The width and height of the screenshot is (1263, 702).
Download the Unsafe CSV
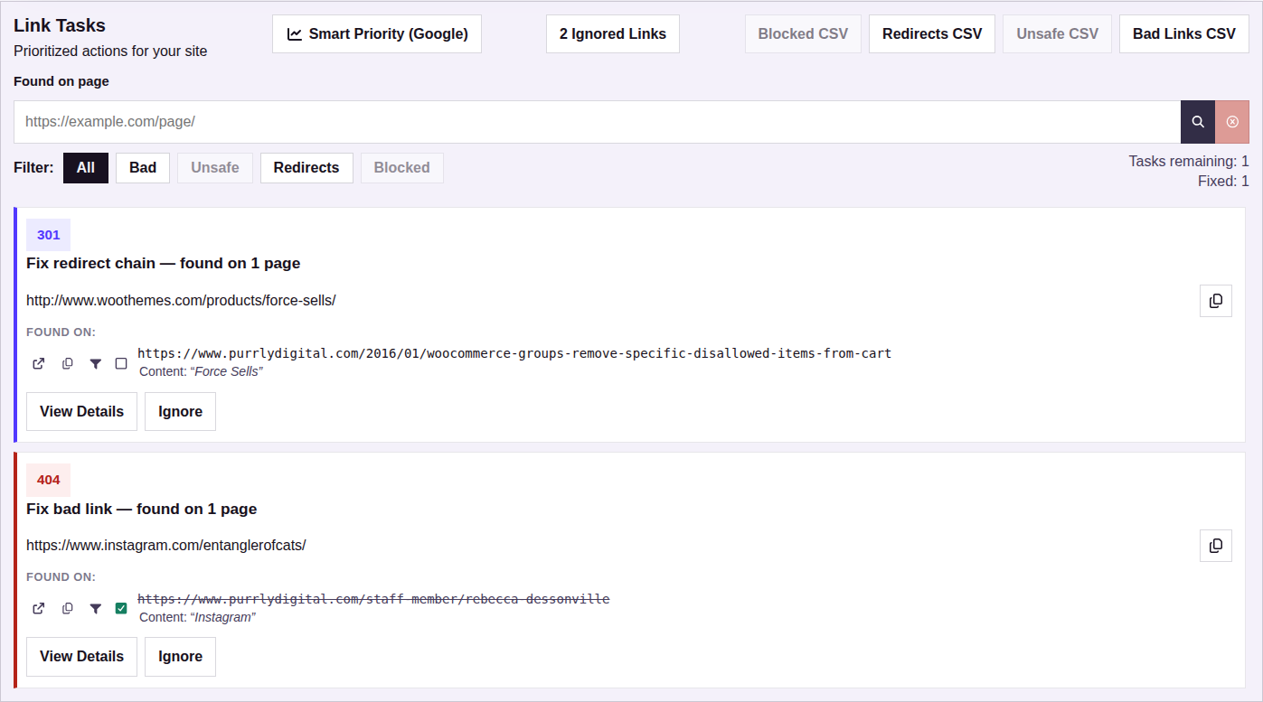(x=1057, y=34)
